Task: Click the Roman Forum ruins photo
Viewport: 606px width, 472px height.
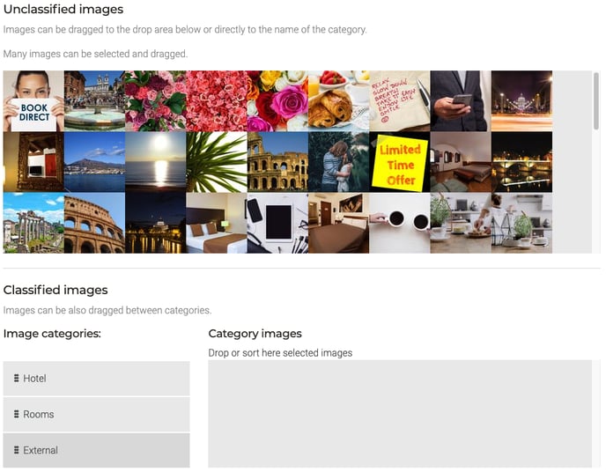Action: click(x=33, y=224)
